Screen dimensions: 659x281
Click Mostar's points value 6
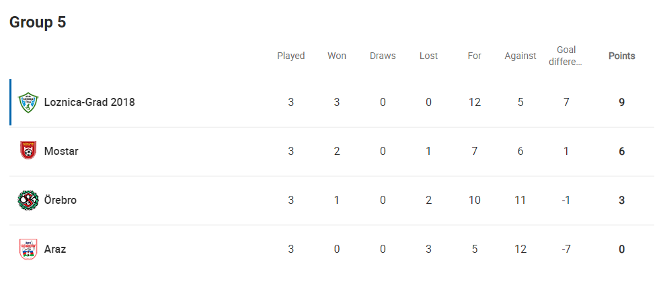(x=622, y=152)
